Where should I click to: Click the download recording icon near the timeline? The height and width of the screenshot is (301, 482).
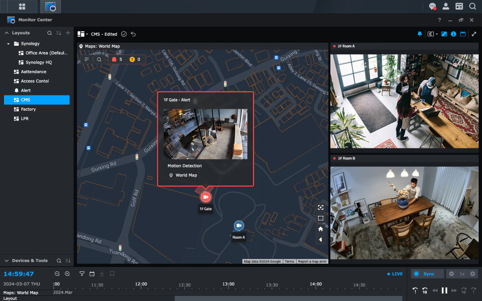(x=103, y=274)
